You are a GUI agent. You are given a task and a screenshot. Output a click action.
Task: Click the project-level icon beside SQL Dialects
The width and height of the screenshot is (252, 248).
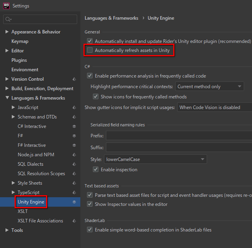point(74,164)
